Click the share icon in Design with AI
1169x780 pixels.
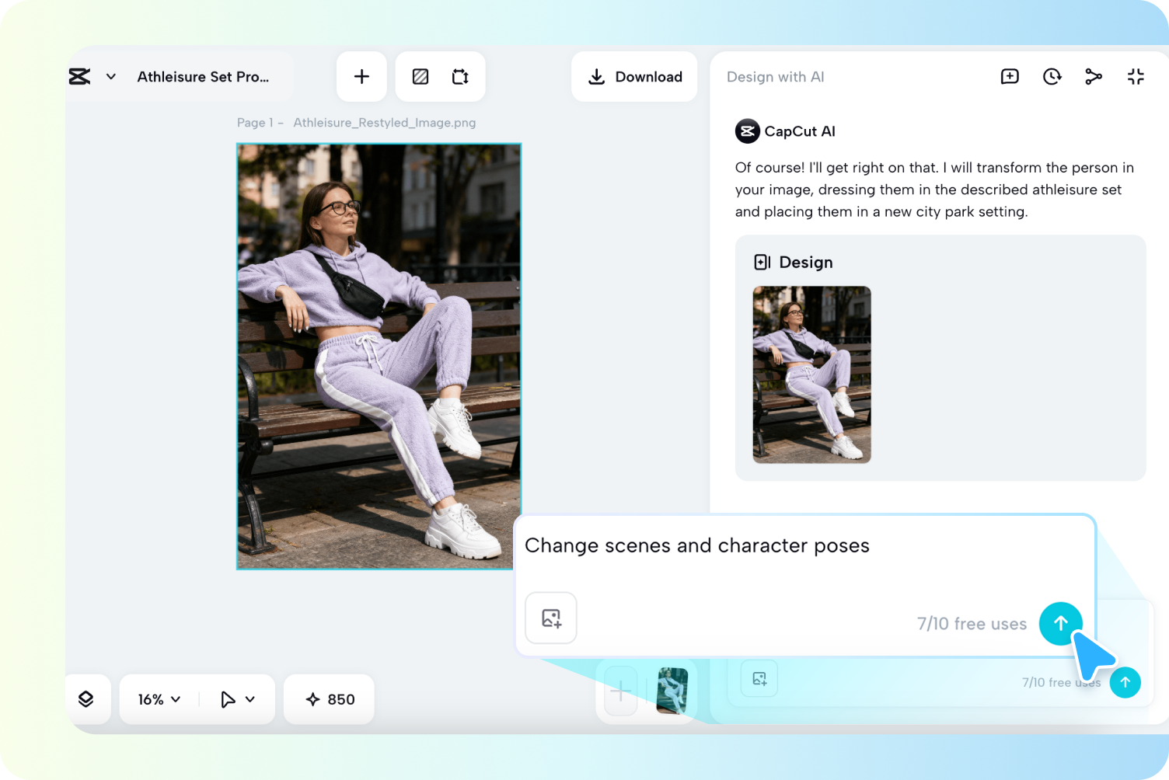point(1094,76)
